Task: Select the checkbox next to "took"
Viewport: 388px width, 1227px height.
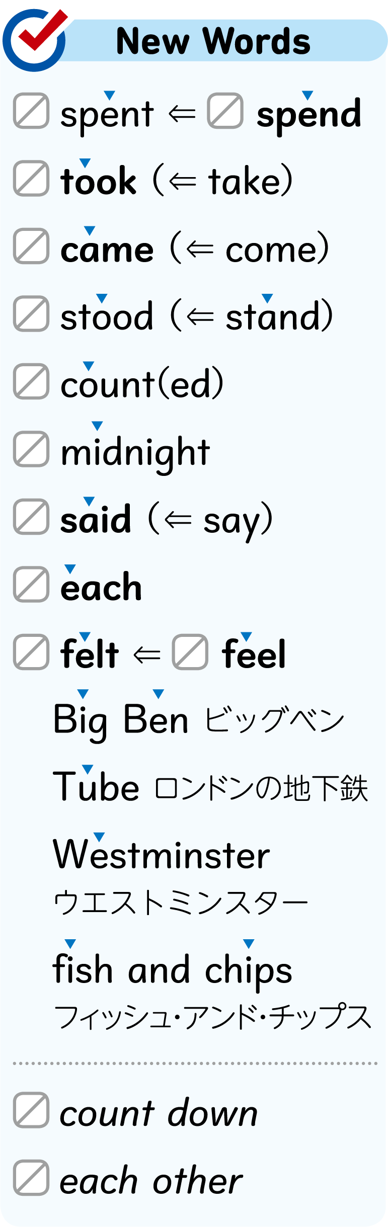Action: pyautogui.click(x=31, y=178)
